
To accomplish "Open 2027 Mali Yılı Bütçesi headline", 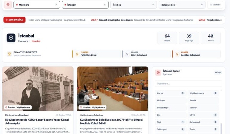I will [x=111, y=121].
